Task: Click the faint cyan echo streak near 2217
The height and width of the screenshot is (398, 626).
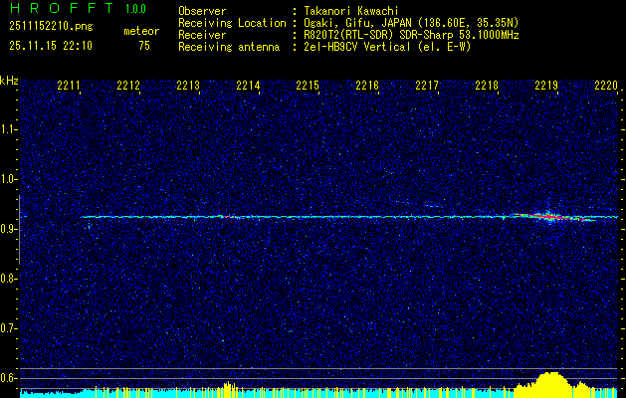Action: click(x=432, y=206)
